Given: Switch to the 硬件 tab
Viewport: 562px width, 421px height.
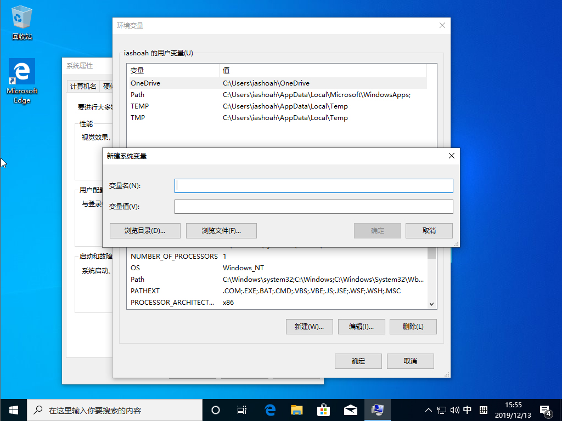Looking at the screenshot, I should [108, 86].
